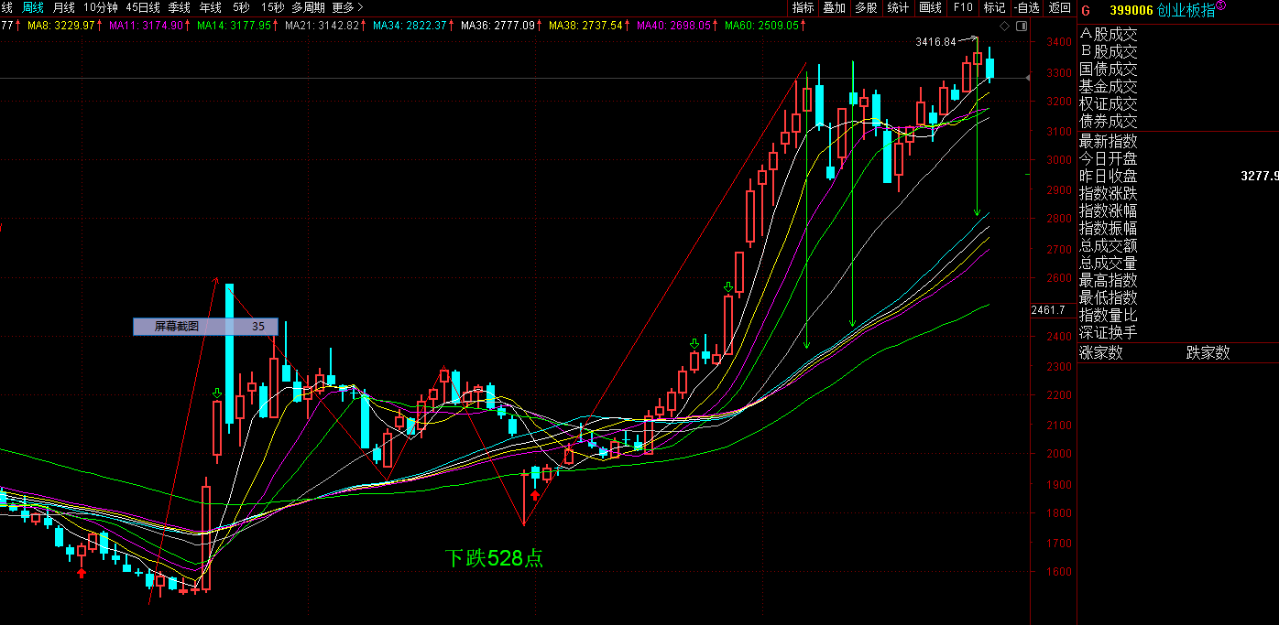This screenshot has height=625, width=1279.
Task: Switch to the 年线 yearly period
Action: tap(211, 7)
